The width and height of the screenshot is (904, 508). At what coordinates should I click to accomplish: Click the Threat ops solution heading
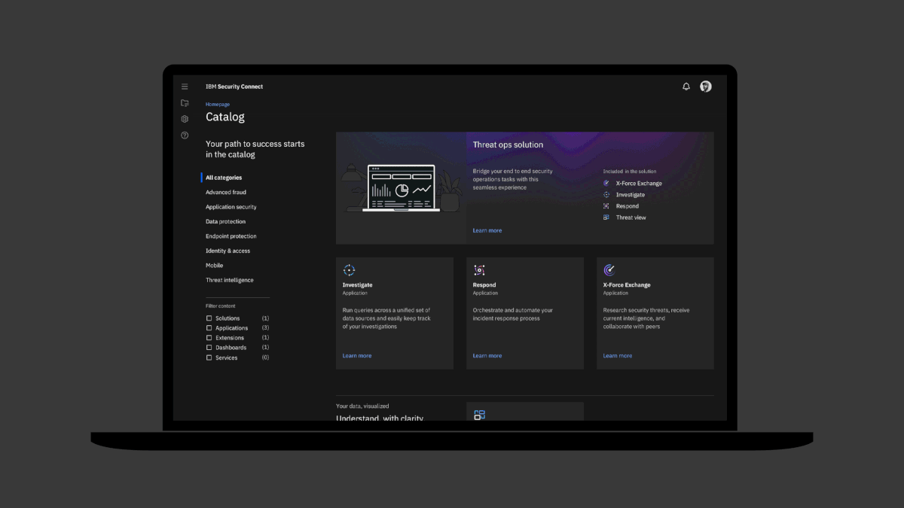click(508, 144)
